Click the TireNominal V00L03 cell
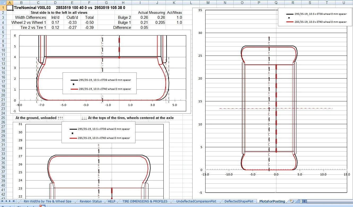This screenshot has height=207, width=353. tap(32, 8)
